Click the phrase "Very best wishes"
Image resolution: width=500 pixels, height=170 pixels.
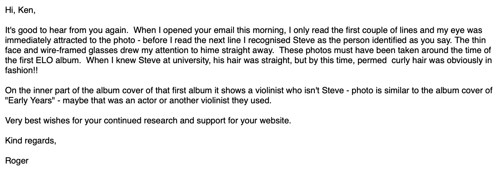(x=35, y=121)
